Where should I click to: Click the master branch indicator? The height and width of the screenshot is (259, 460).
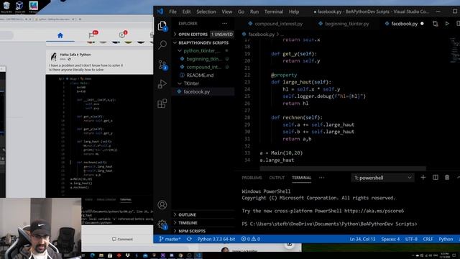(170, 239)
